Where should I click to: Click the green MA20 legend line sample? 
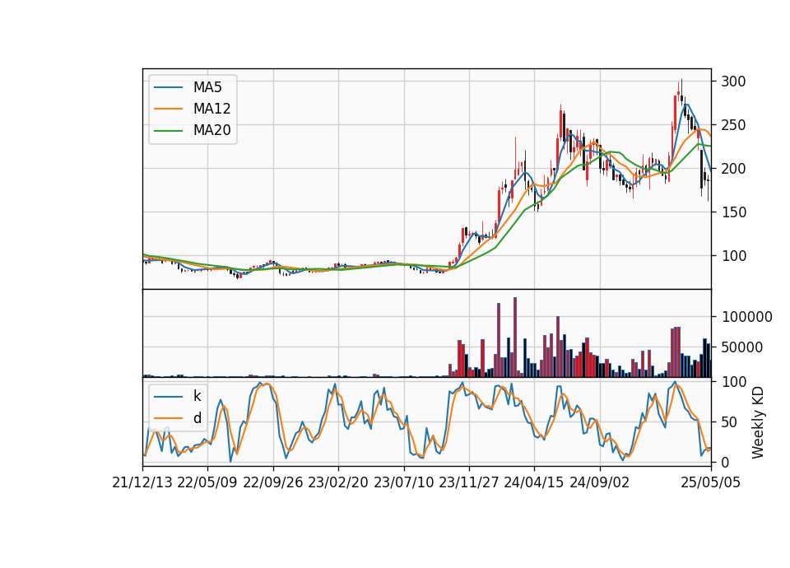click(x=168, y=131)
